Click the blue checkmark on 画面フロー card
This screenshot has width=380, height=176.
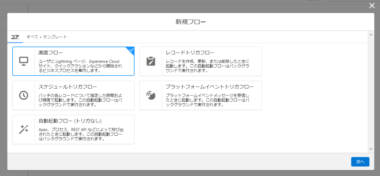[x=131, y=50]
